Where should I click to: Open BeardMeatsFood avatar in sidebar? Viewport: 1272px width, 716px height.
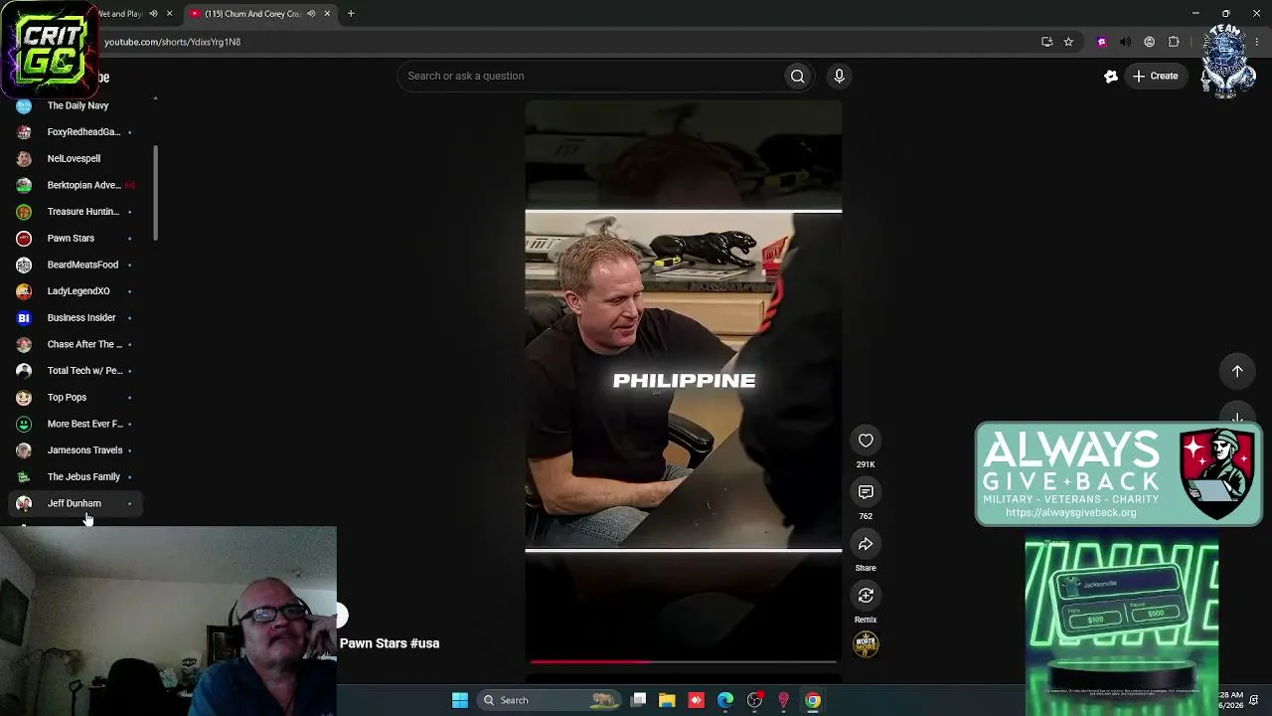[24, 265]
